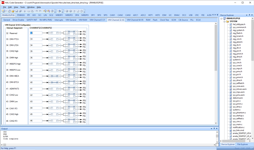Image resolution: width=254 pixels, height=150 pixels.
Task: Click the file icon beside hal_stdtypes.h
Action: [x=231, y=24]
